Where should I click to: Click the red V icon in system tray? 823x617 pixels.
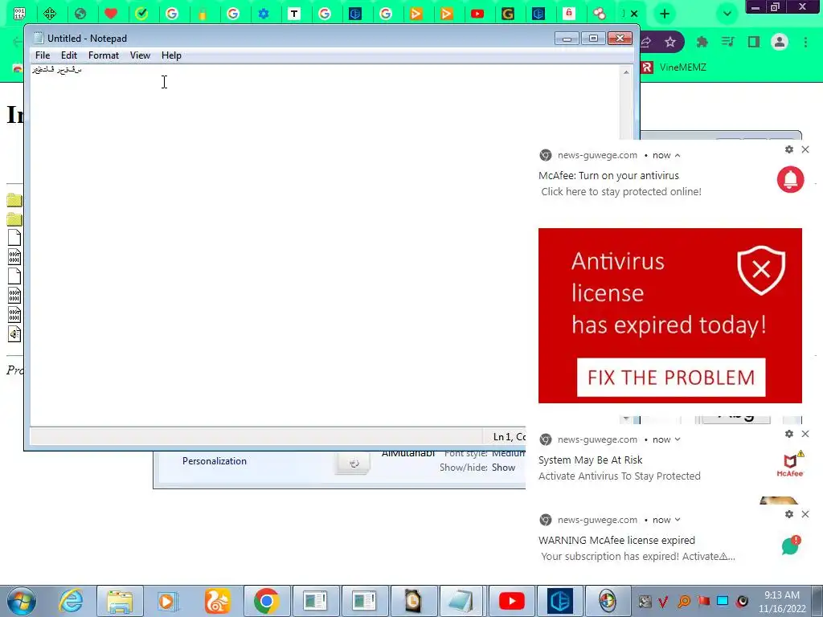[x=663, y=601]
